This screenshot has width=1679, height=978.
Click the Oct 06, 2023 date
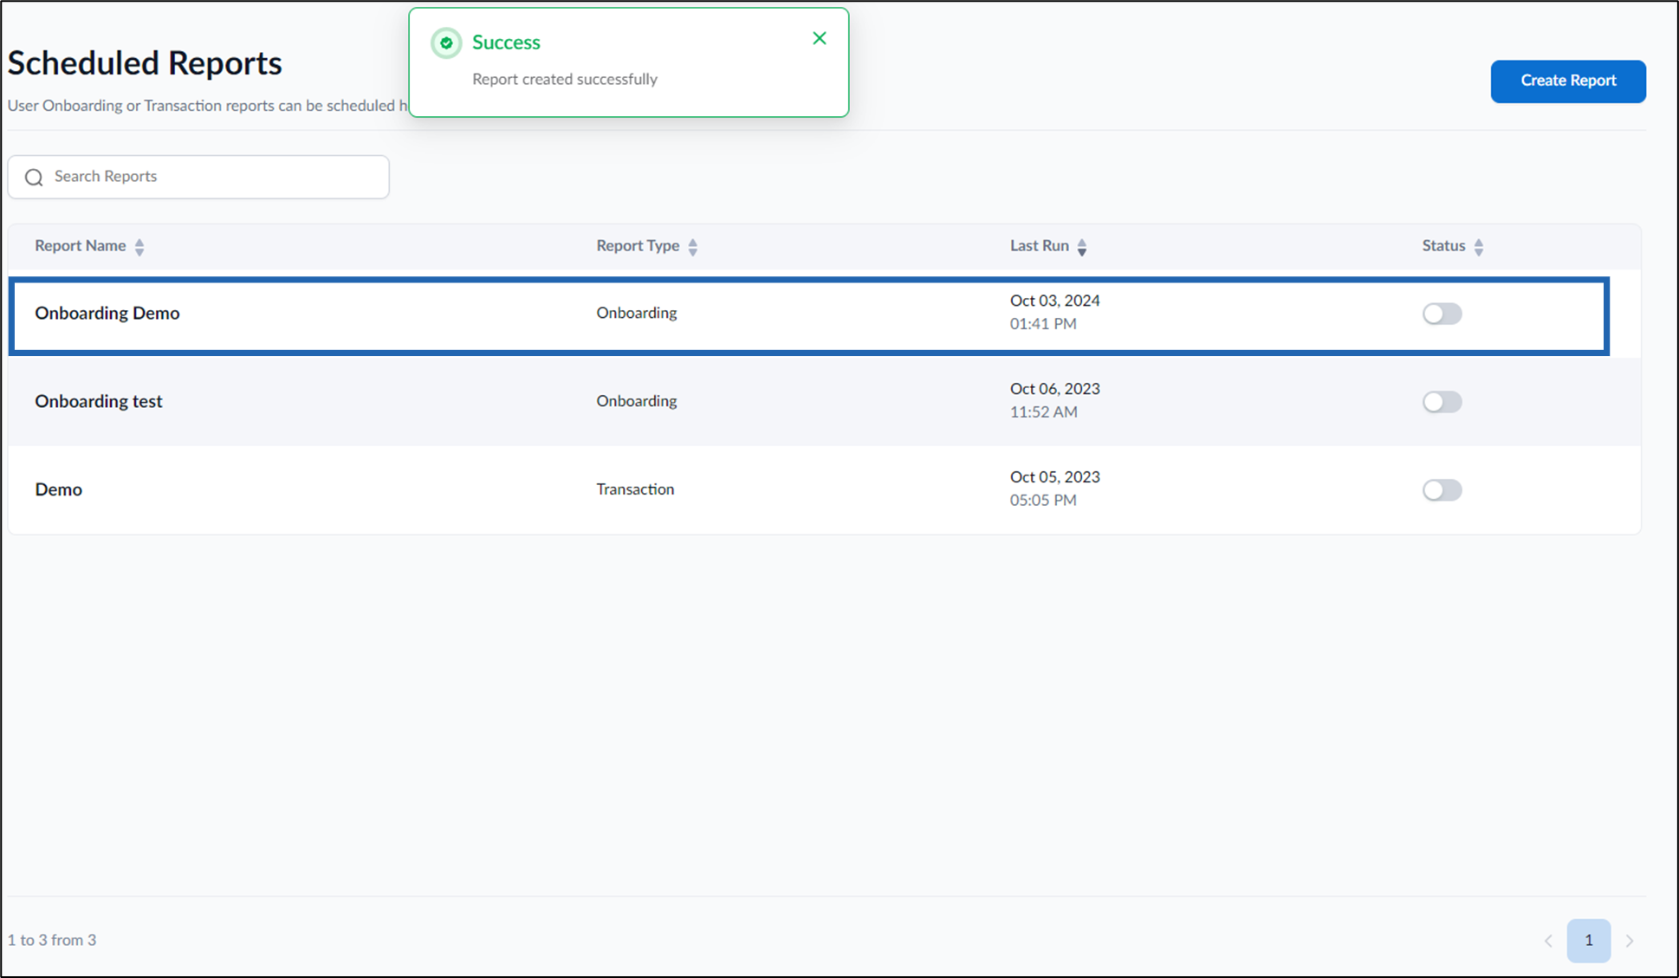tap(1054, 389)
